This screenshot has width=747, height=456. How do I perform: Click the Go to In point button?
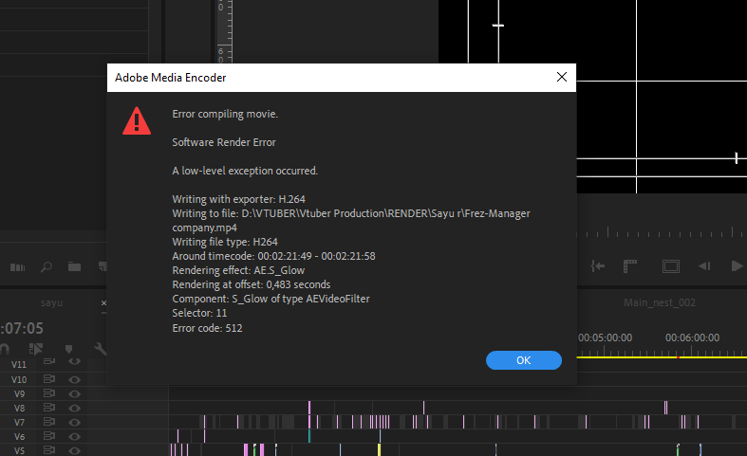coord(597,266)
